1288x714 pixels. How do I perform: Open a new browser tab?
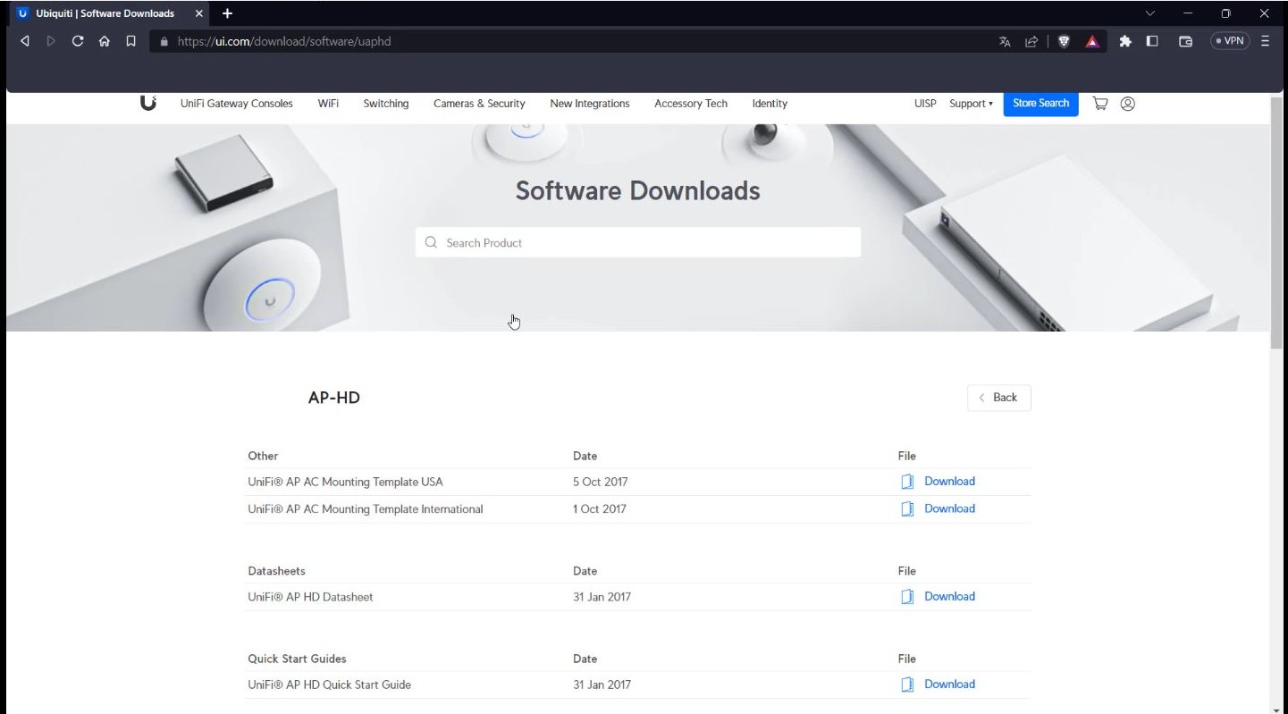click(x=227, y=13)
